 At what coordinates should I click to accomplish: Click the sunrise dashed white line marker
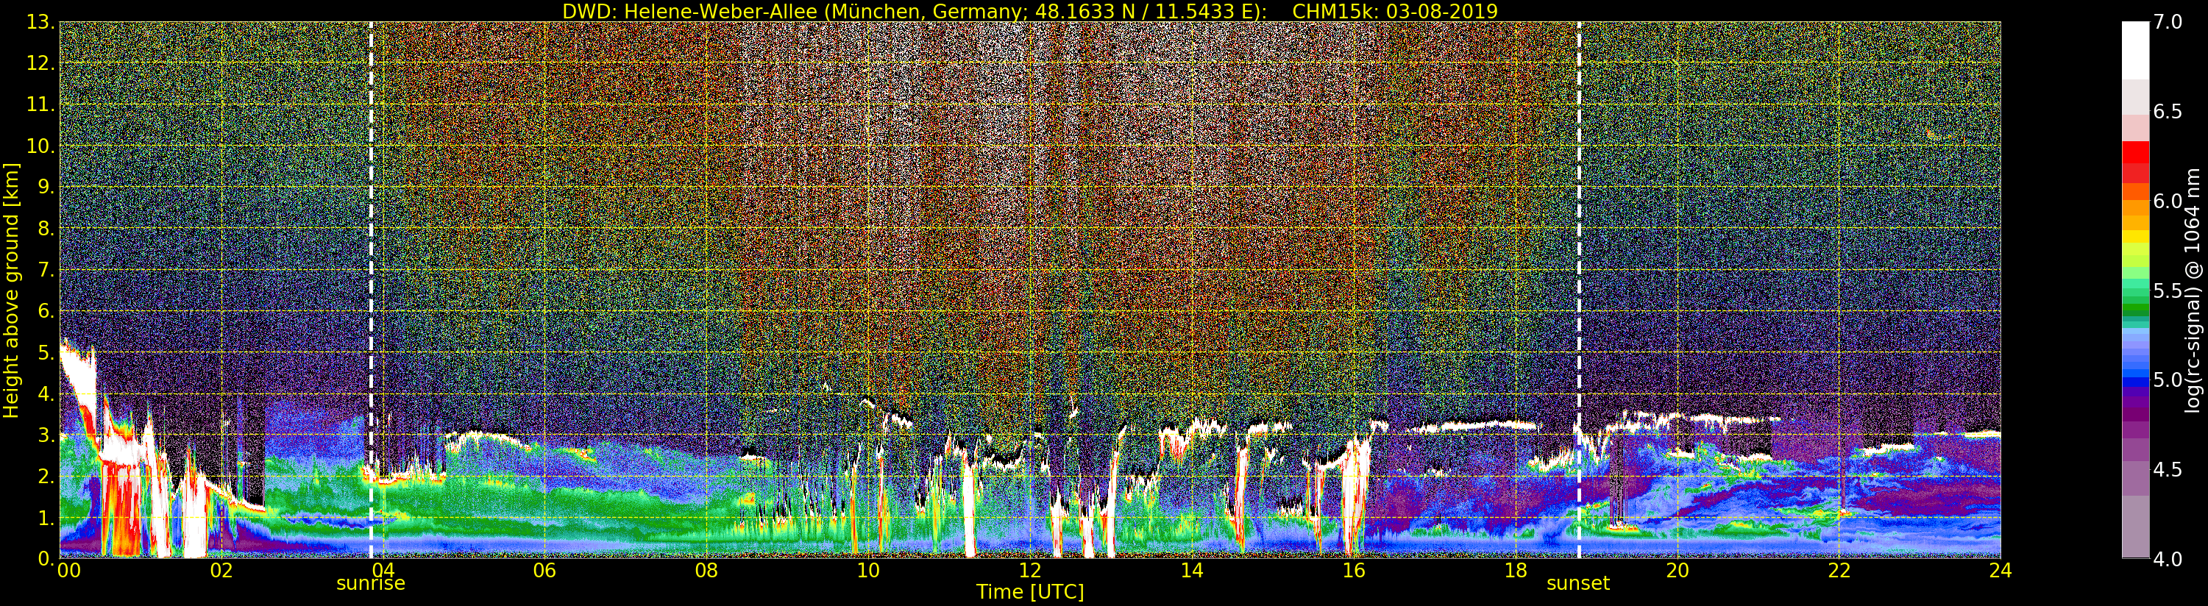(371, 290)
